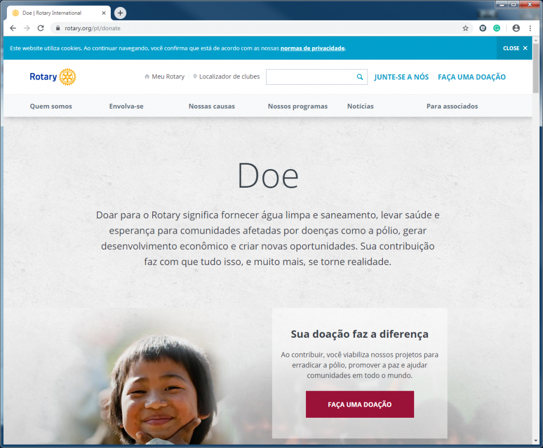
Task: Open the Nossas causas menu
Action: coord(212,106)
